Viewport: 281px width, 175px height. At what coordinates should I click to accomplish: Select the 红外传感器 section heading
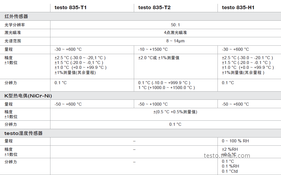[16, 17]
